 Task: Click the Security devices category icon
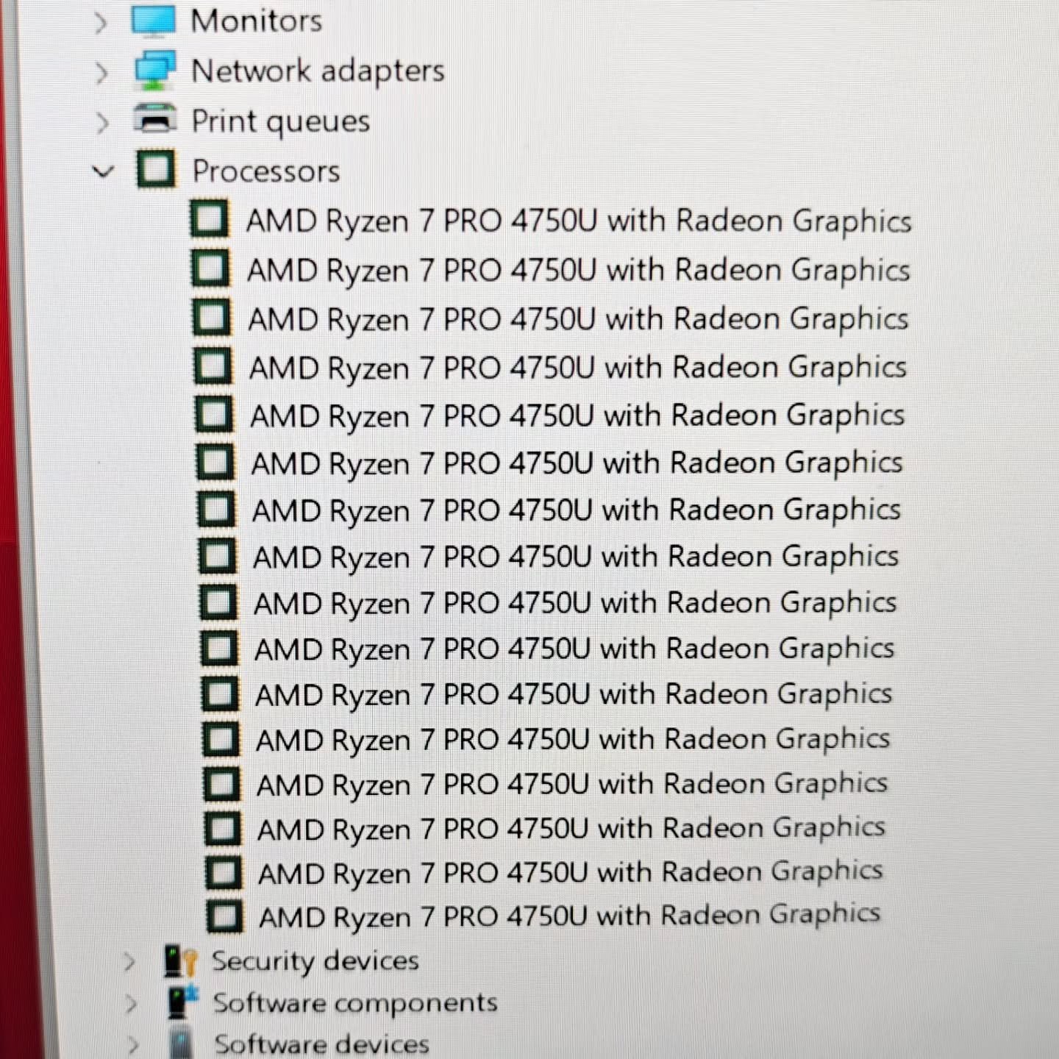(x=180, y=960)
